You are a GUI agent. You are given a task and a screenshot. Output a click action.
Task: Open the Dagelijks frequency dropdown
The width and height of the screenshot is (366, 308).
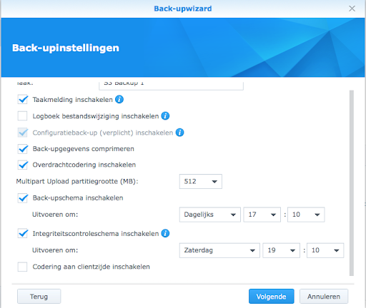(x=210, y=215)
